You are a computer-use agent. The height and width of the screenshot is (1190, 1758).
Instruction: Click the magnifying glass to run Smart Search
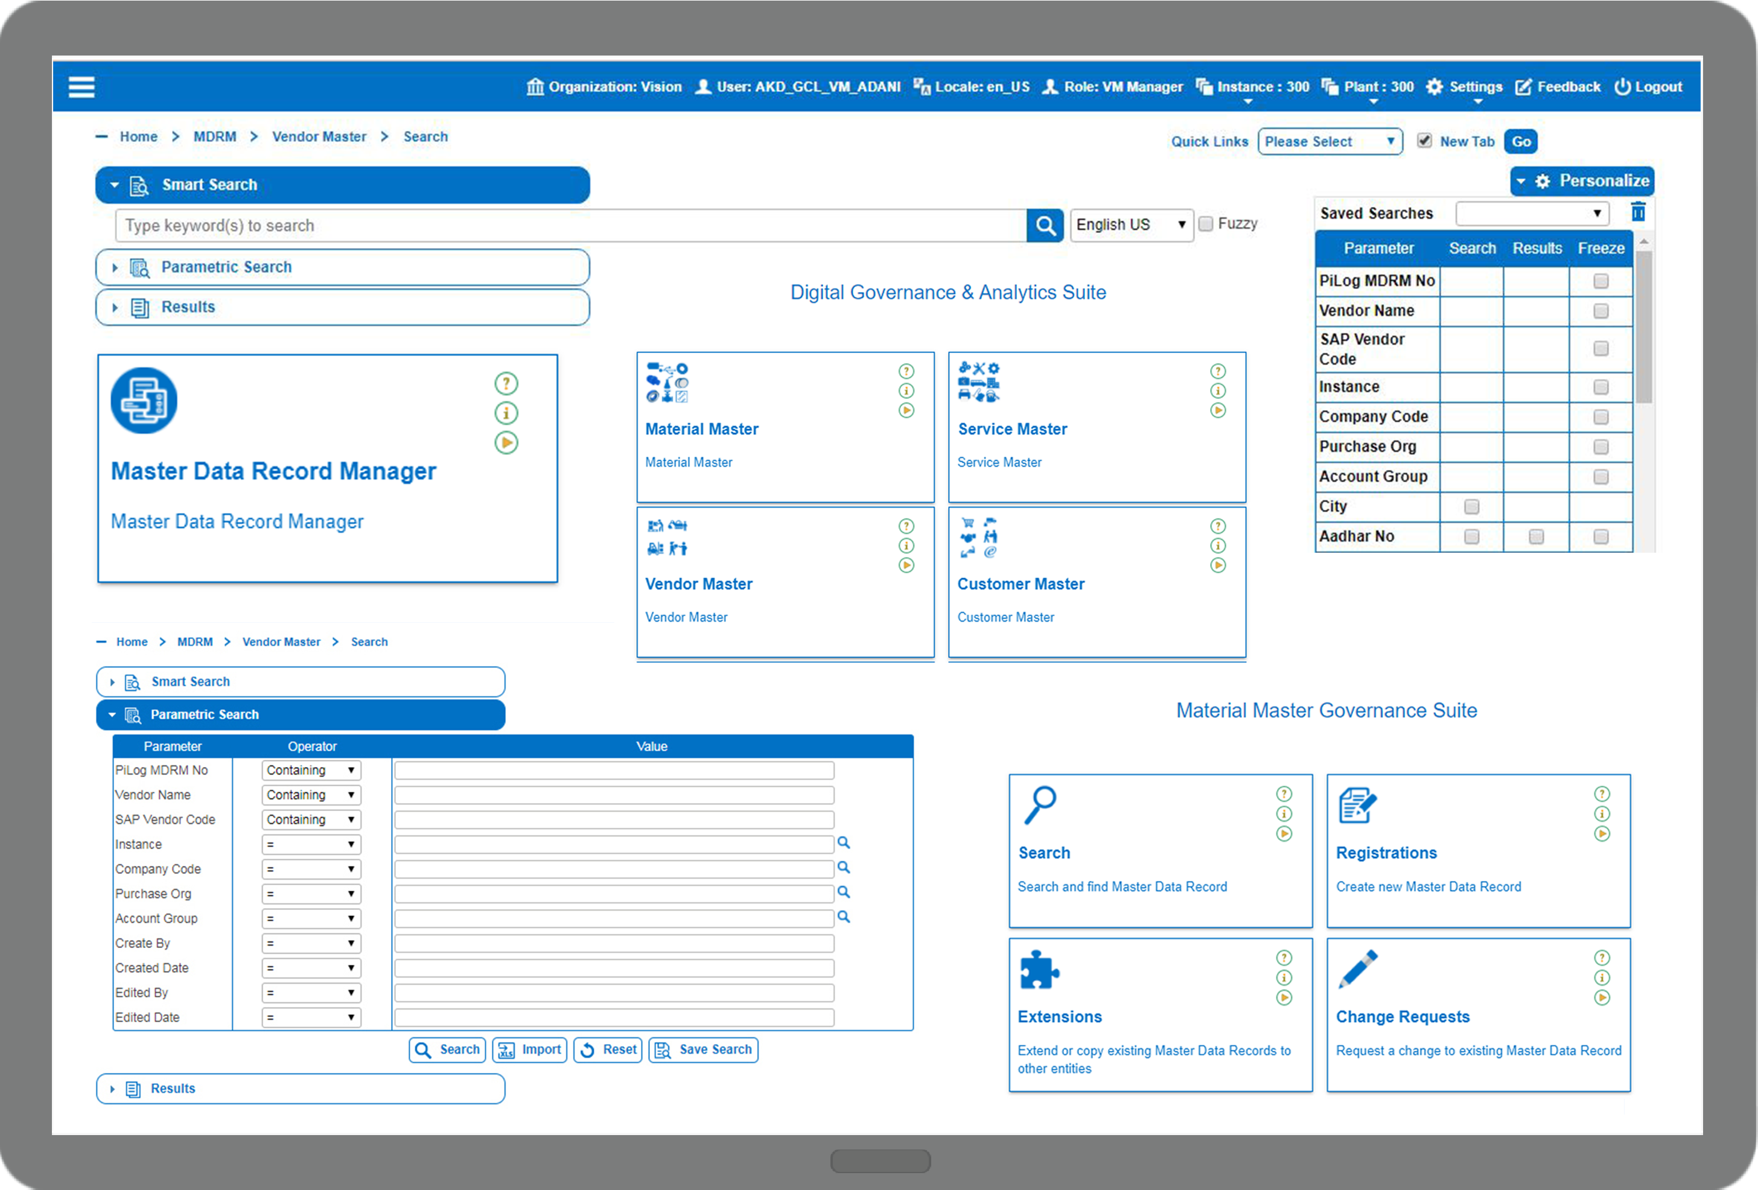[1046, 224]
